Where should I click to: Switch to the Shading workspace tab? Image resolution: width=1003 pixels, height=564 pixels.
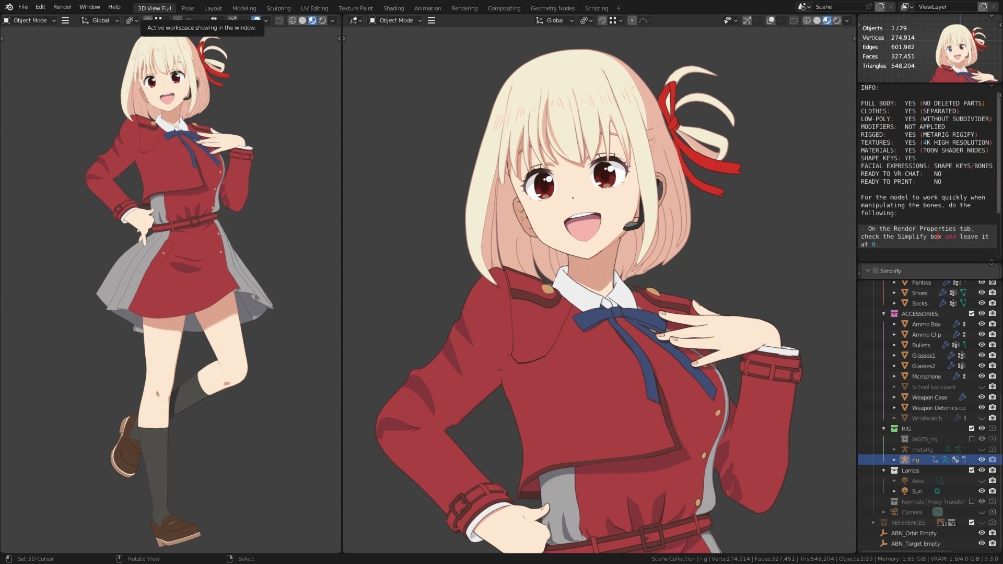pos(393,8)
